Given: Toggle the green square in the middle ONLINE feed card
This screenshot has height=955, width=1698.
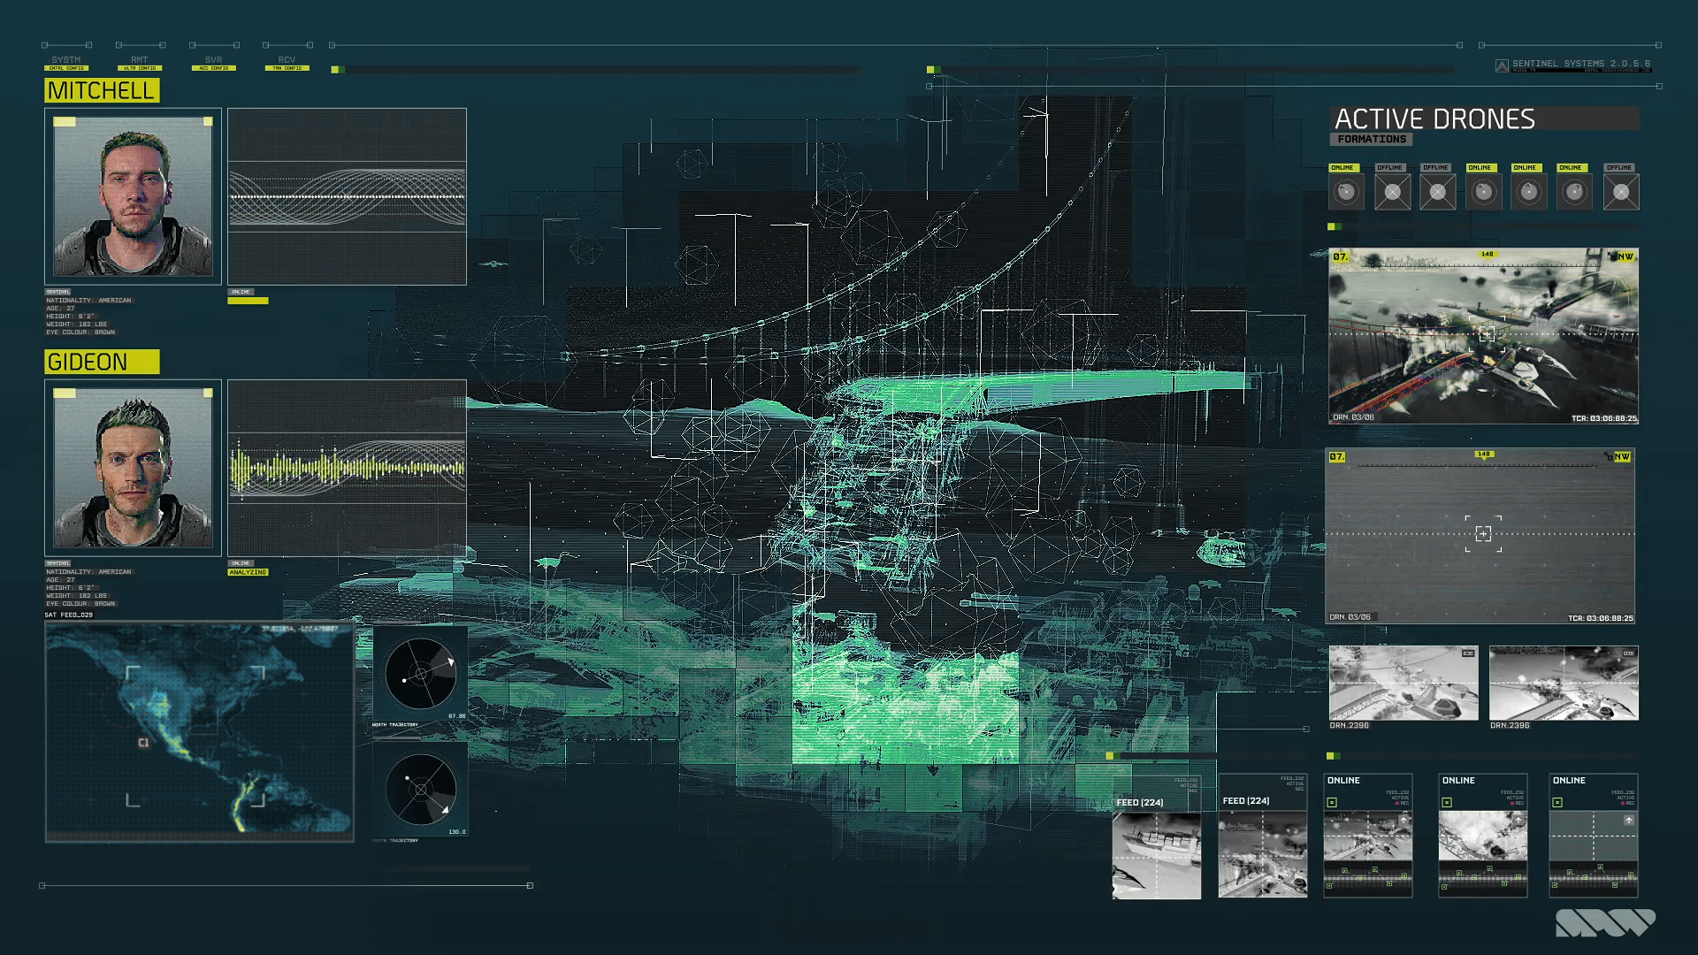Looking at the screenshot, I should 1447,803.
